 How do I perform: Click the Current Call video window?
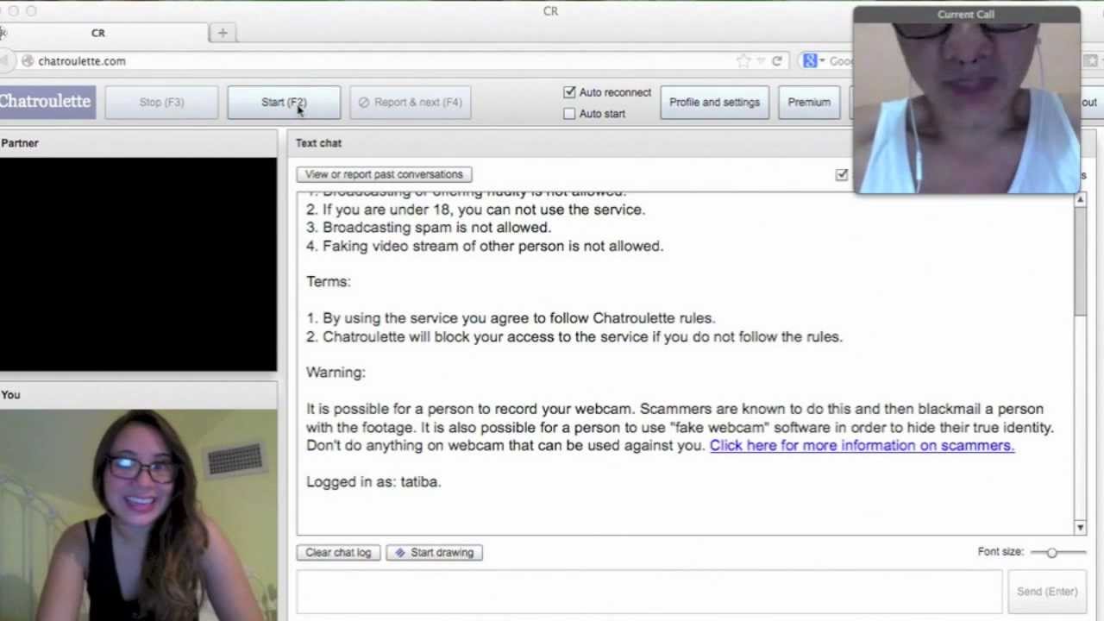point(967,108)
